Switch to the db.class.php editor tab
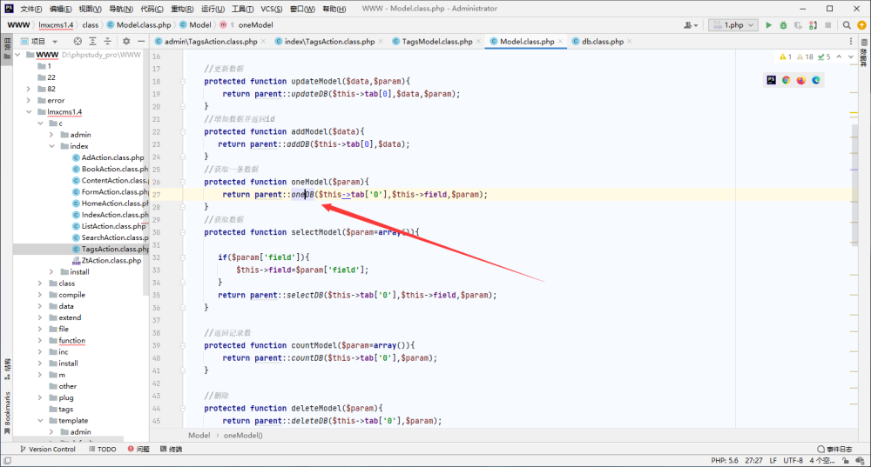The width and height of the screenshot is (871, 467). [602, 41]
